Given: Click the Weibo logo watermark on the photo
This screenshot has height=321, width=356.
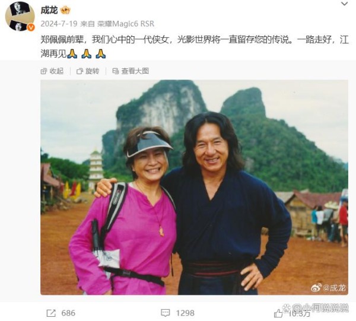Looking at the screenshot, I should pyautogui.click(x=316, y=287).
